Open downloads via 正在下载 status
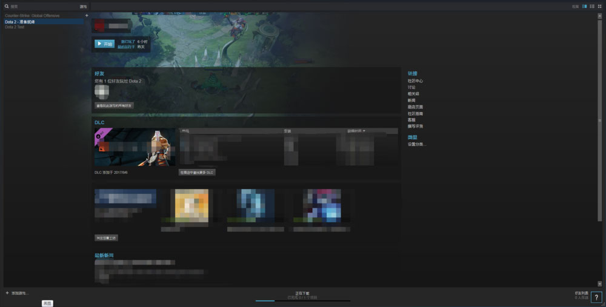This screenshot has height=307, width=606. tap(302, 294)
